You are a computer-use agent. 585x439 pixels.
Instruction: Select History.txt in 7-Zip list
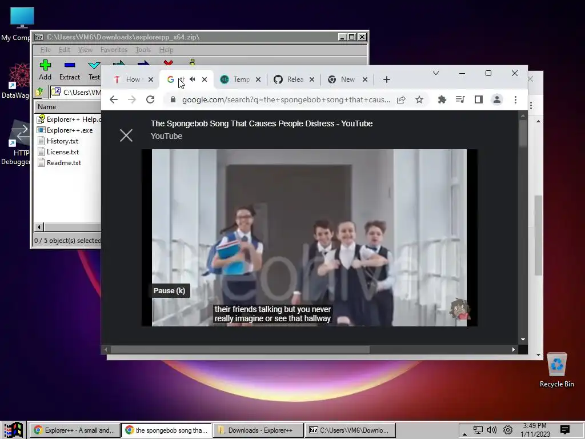pos(58,141)
